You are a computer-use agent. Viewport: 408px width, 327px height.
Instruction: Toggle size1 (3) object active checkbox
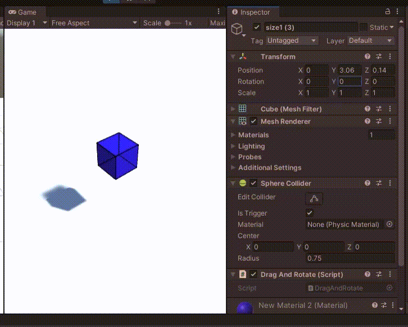pyautogui.click(x=257, y=27)
